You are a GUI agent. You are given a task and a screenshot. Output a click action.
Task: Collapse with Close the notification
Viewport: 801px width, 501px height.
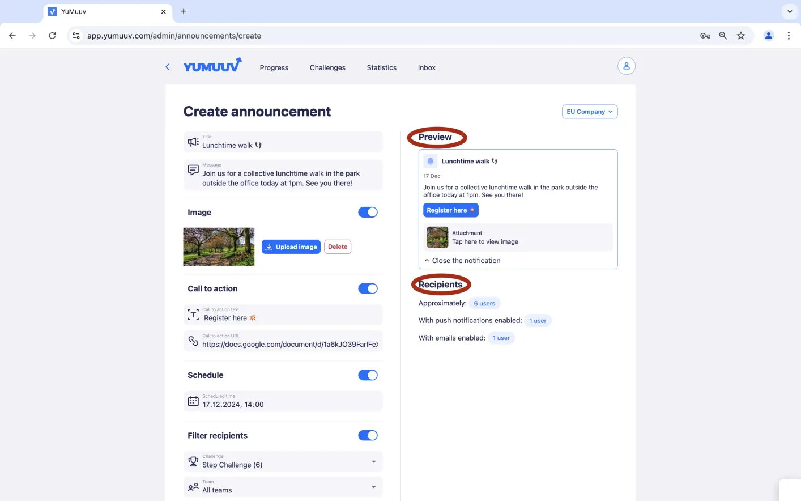click(x=462, y=261)
